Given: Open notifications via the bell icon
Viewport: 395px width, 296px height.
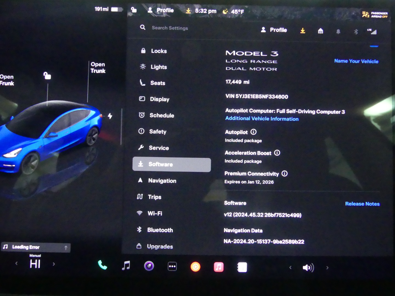Looking at the screenshot, I should tap(338, 32).
